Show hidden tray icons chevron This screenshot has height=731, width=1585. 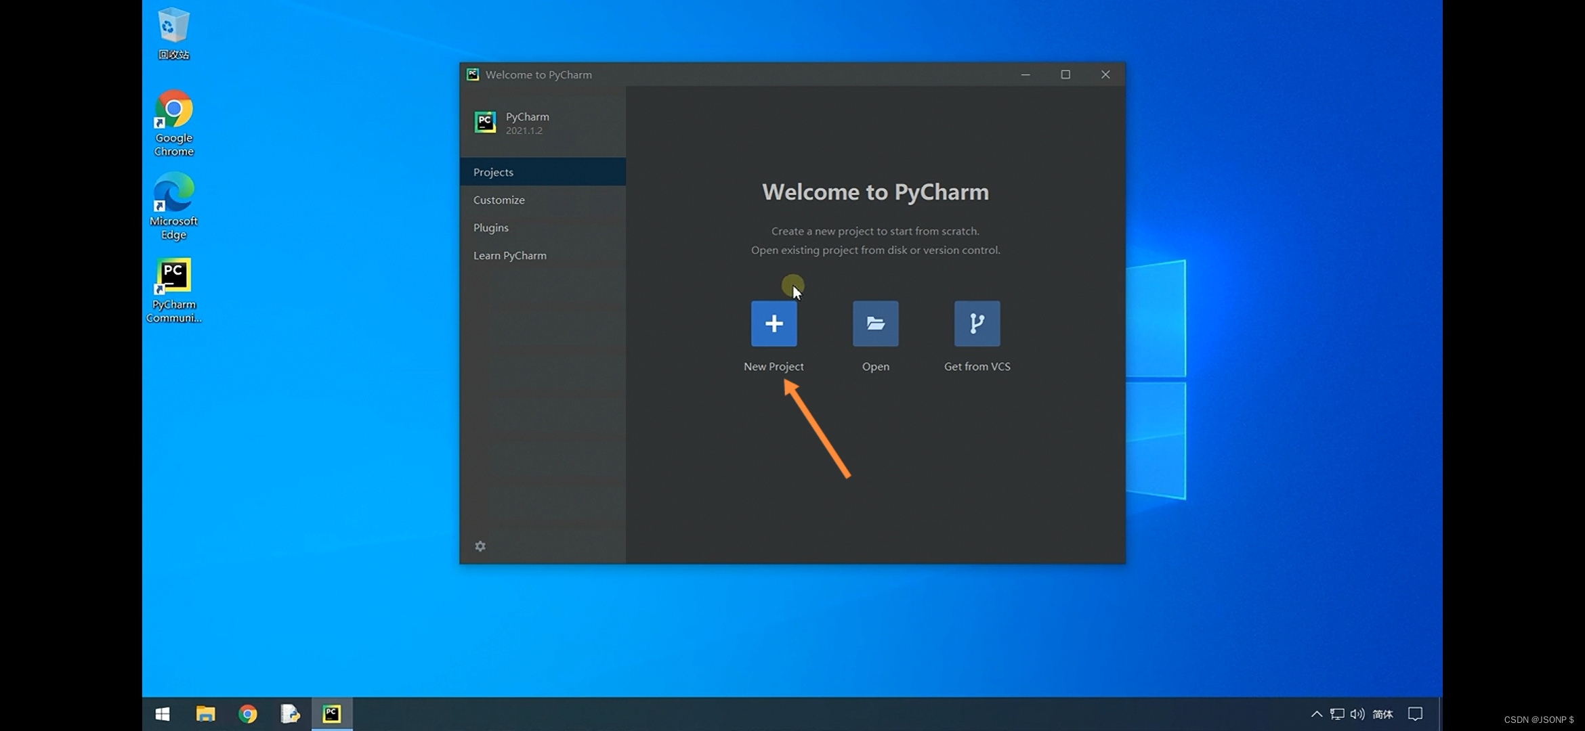click(x=1316, y=714)
